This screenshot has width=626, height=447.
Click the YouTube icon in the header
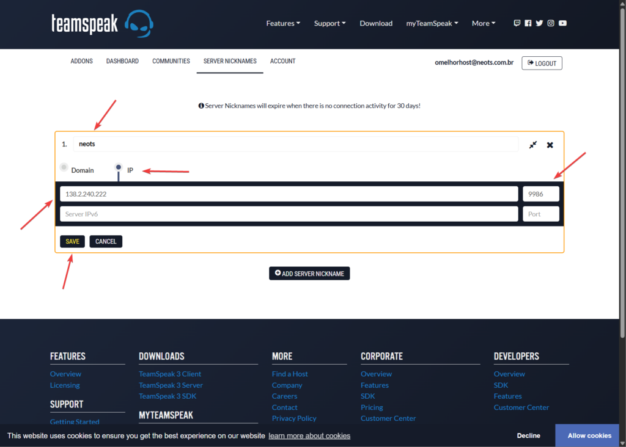[x=562, y=23]
